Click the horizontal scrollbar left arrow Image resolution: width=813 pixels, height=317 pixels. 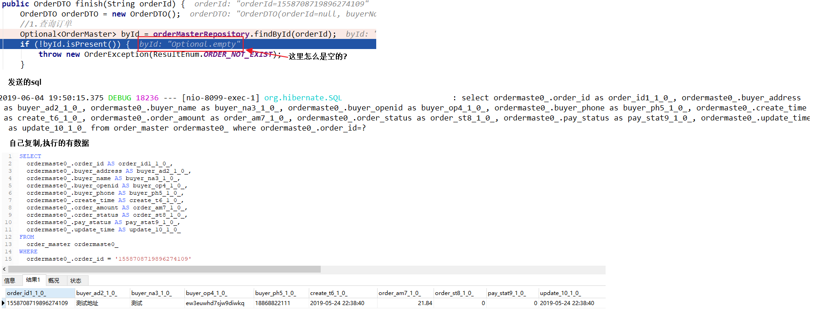[x=4, y=269]
